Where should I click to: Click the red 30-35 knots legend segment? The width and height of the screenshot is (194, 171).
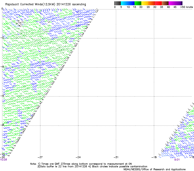pos(158,3)
